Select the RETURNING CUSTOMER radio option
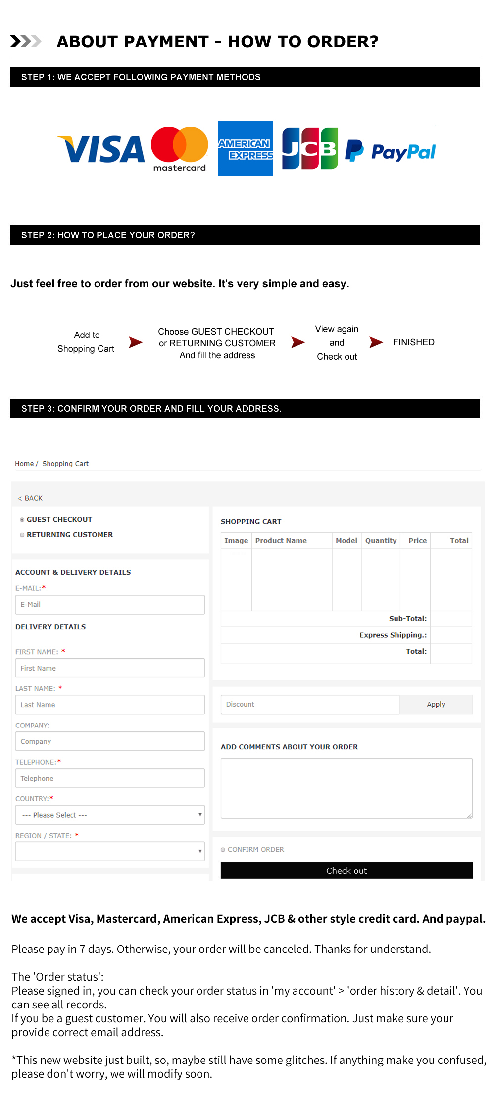 pos(22,535)
